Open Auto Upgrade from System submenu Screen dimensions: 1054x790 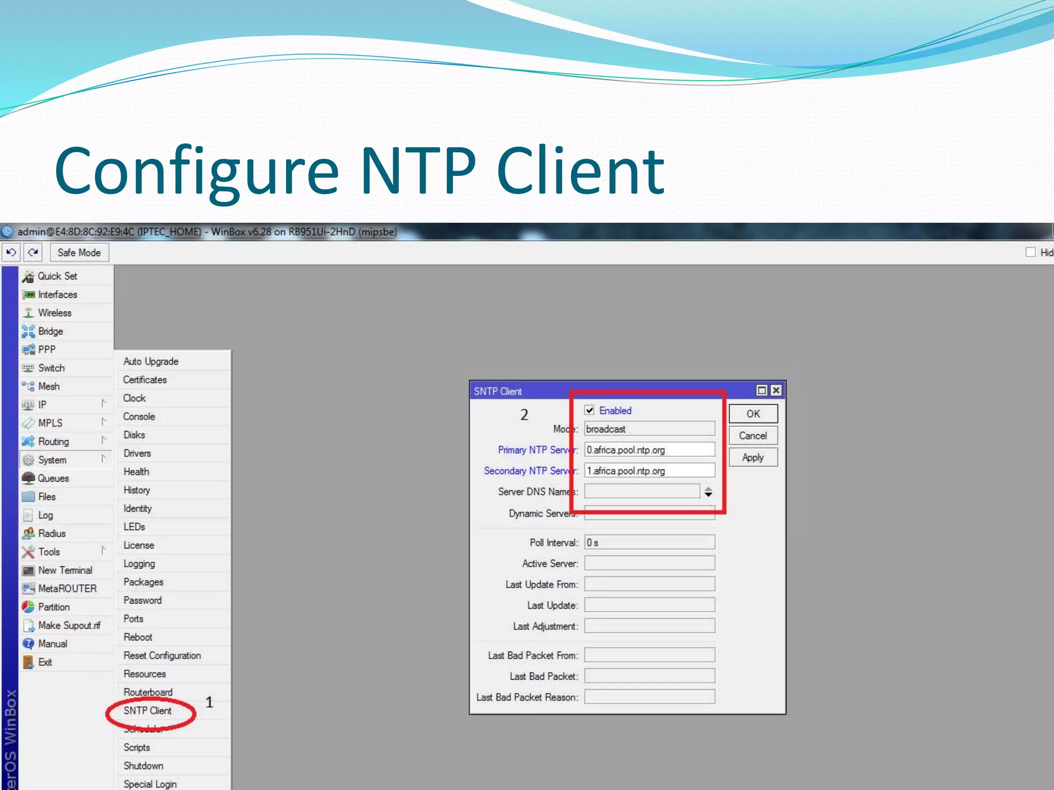click(x=151, y=362)
